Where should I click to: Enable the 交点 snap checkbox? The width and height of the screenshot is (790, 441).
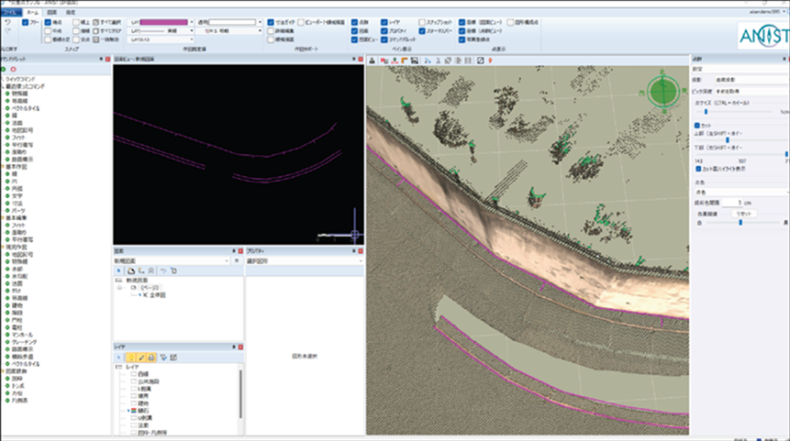[75, 39]
